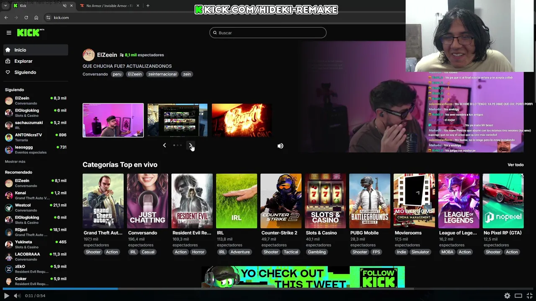The image size is (536, 301).
Task: Open Yukineta recommended channel
Action: point(36,244)
